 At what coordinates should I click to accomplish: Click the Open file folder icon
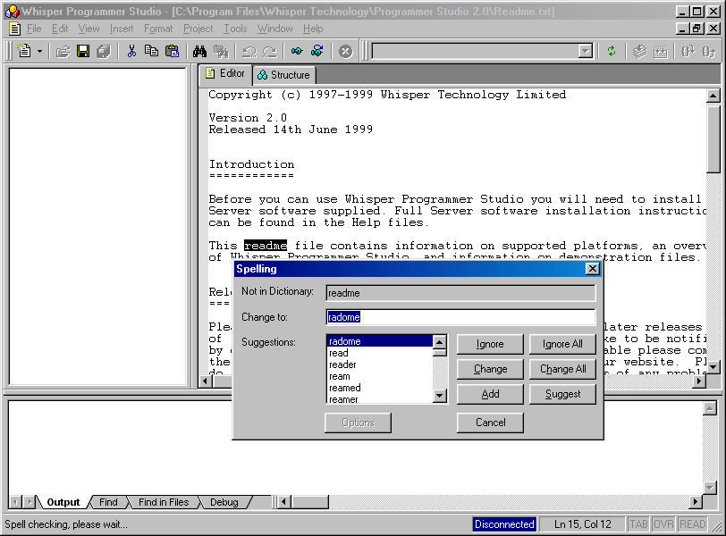(x=63, y=51)
